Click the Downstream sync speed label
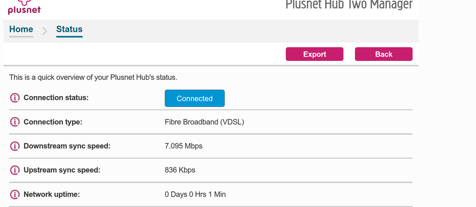476x207 pixels. point(67,146)
